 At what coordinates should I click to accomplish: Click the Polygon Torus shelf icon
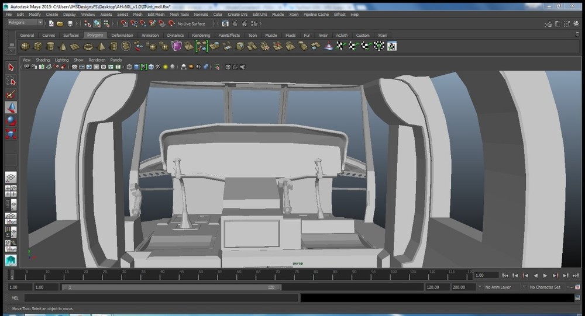88,46
